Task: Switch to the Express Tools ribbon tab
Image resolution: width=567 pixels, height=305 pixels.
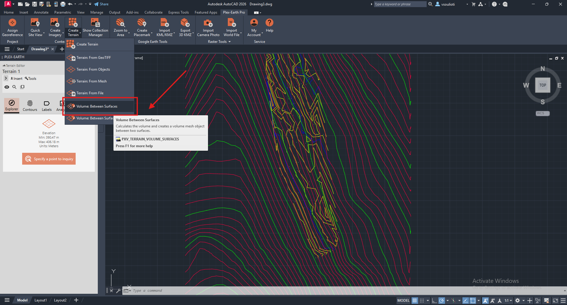Action: pos(178,12)
